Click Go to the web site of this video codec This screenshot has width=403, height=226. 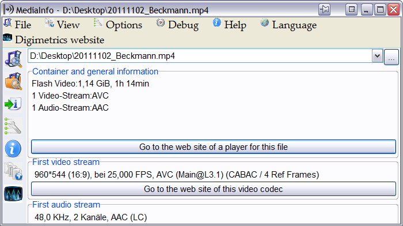(214, 189)
